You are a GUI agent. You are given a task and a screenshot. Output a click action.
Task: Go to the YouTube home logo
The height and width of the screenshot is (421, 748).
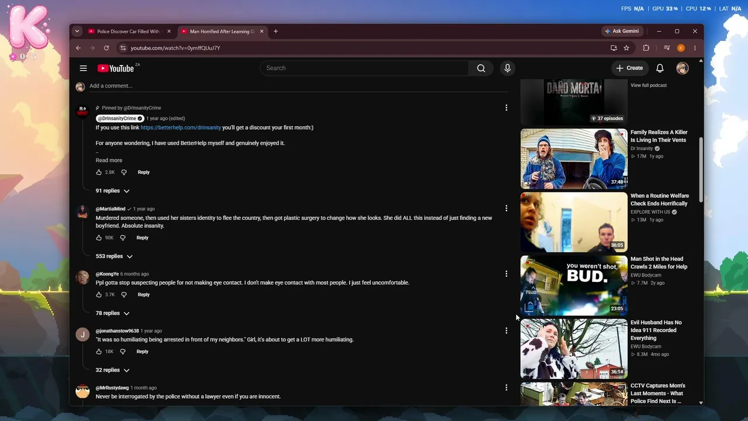pos(116,68)
